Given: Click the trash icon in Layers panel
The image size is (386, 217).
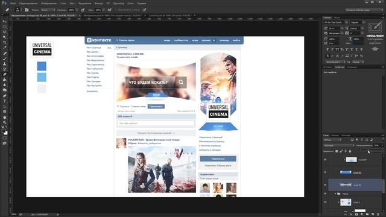Looking at the screenshot, I should (x=378, y=215).
